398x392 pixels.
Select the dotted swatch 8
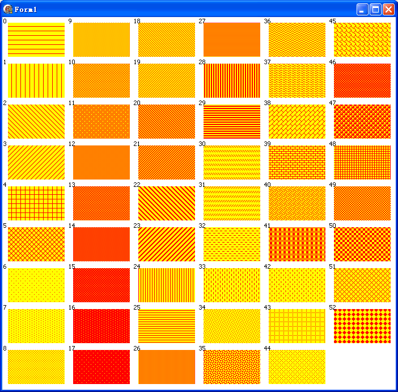click(36, 367)
